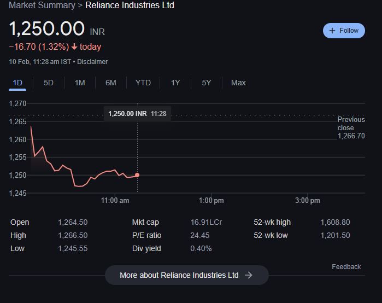Click the Mkt cap value 16.91LCr
The width and height of the screenshot is (382, 303).
[x=206, y=222]
